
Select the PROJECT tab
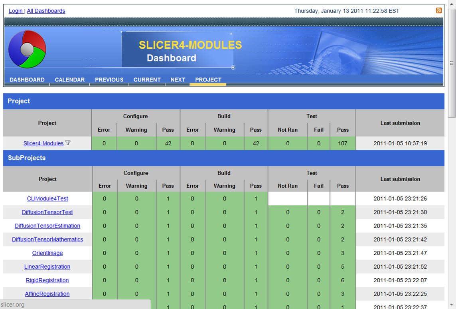208,79
